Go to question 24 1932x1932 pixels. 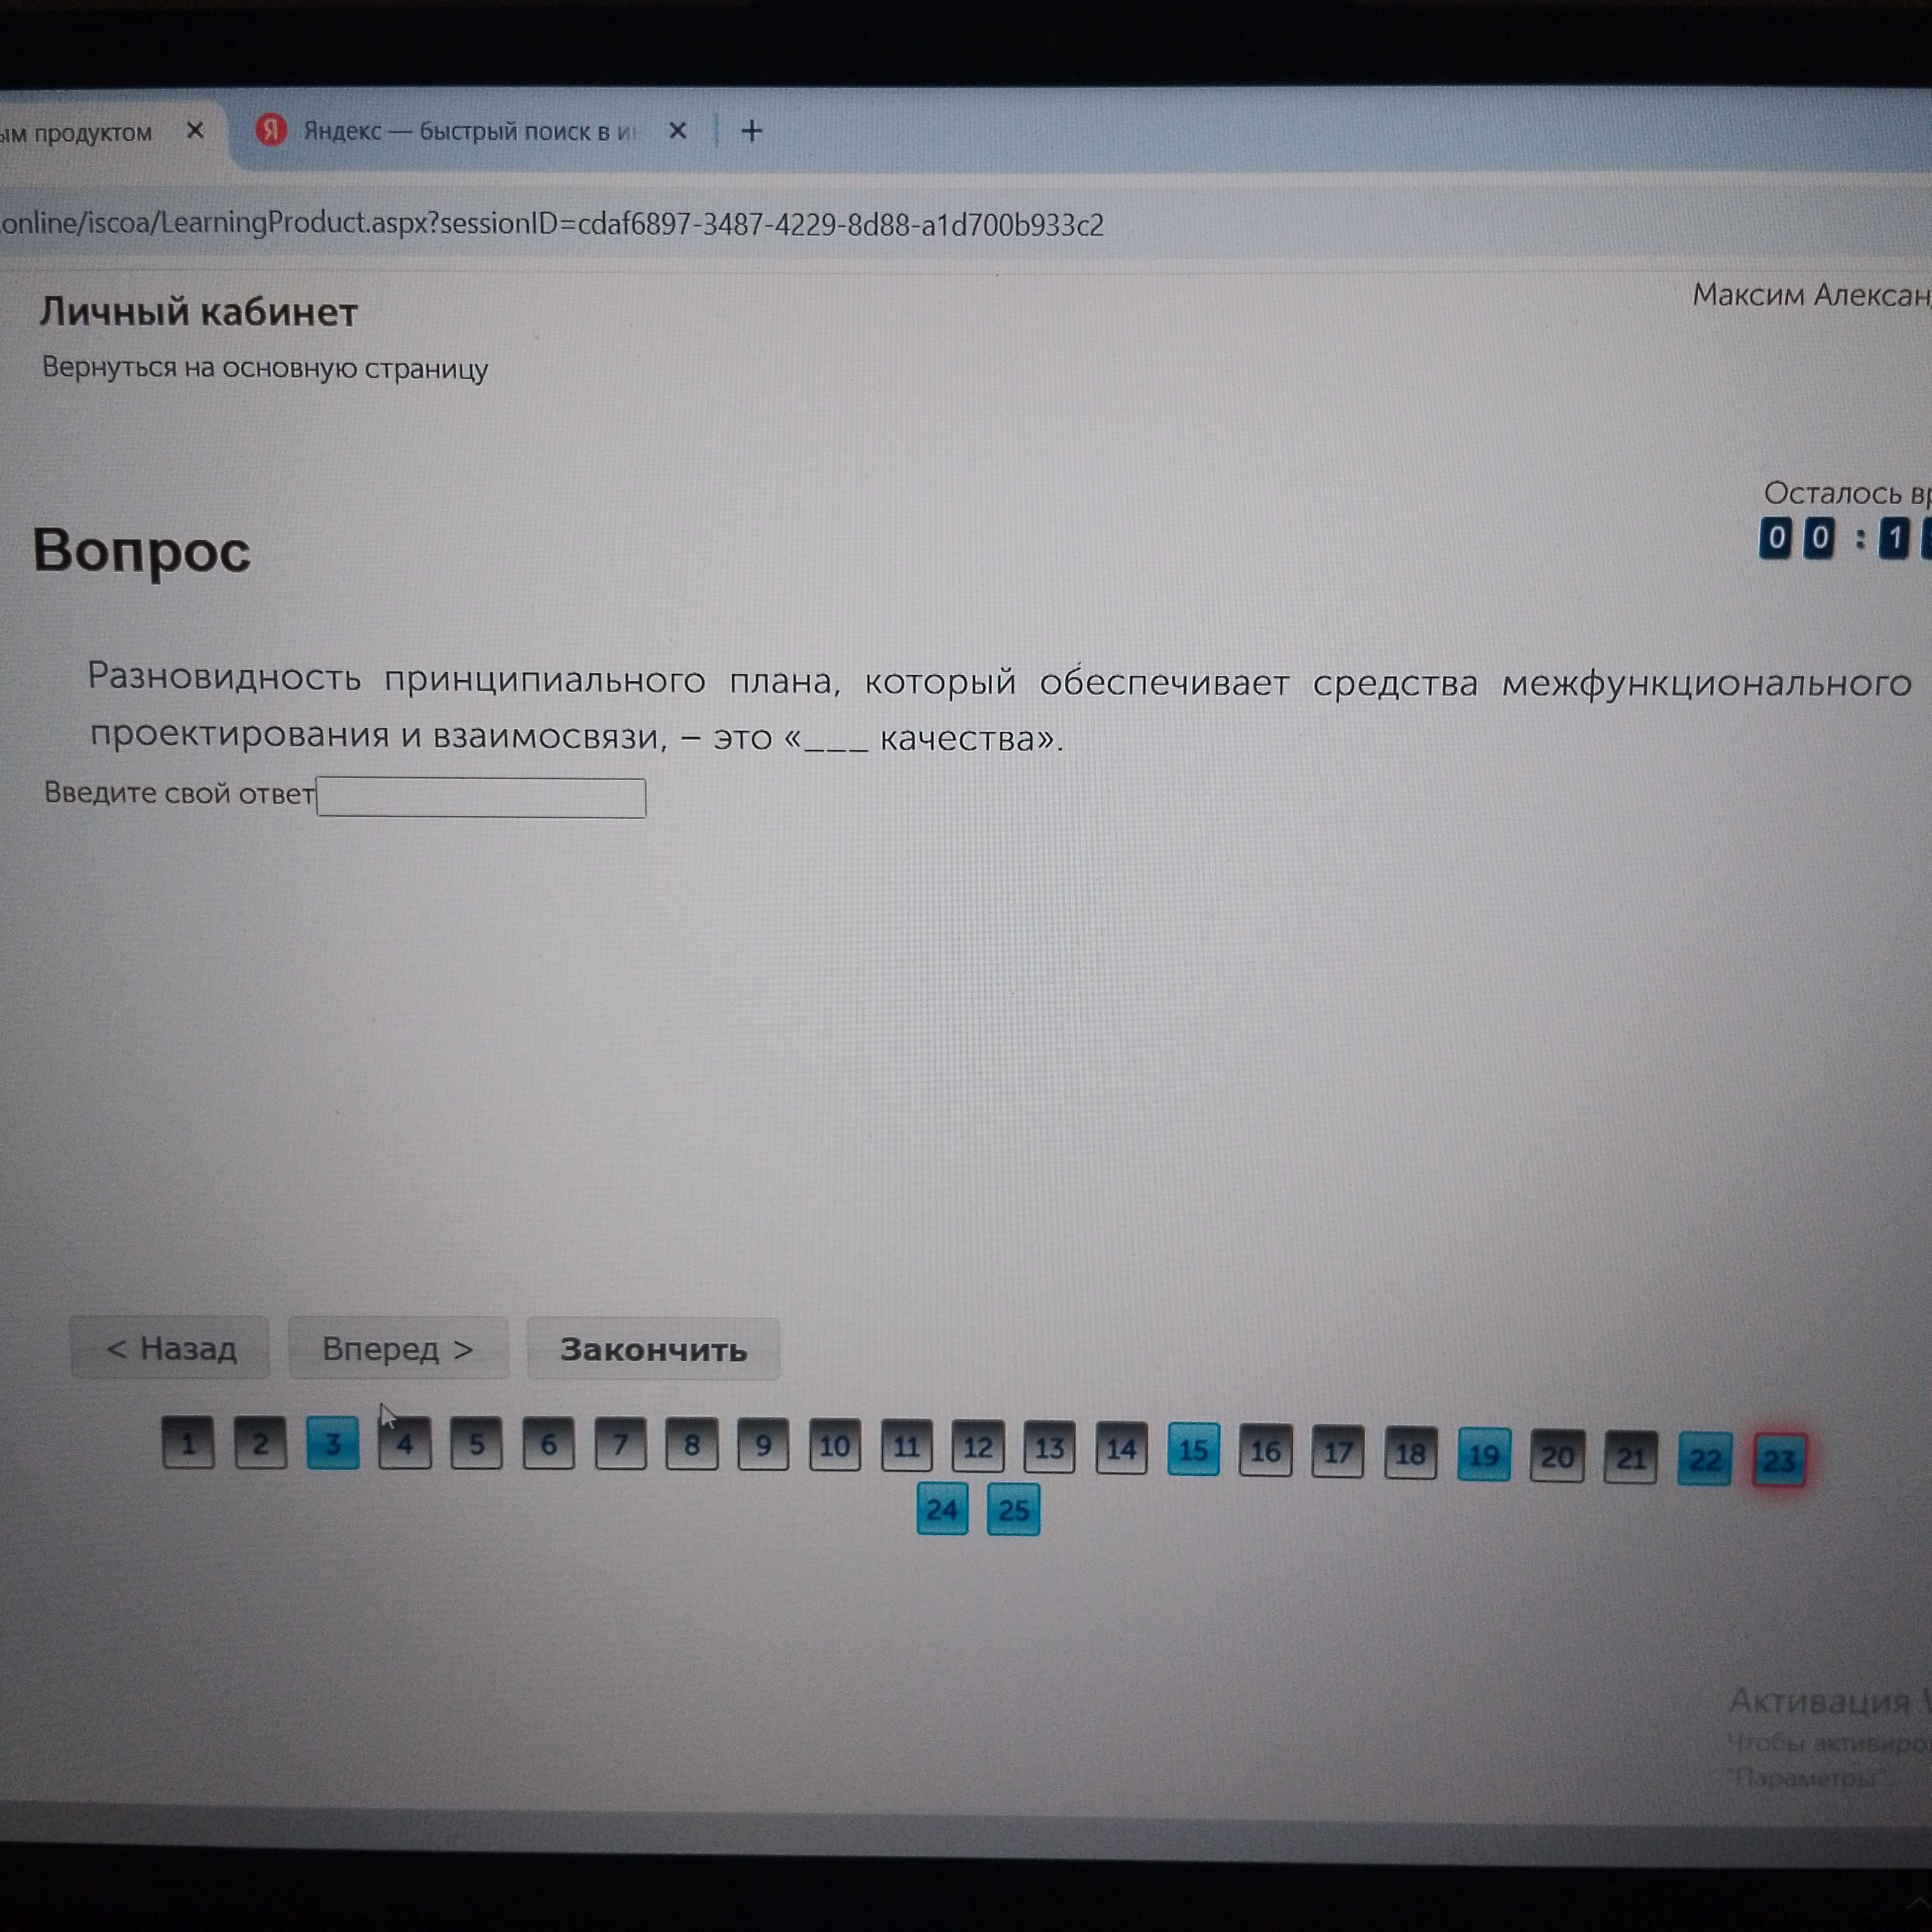[942, 1509]
